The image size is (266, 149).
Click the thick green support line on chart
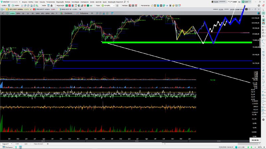pyautogui.click(x=166, y=42)
